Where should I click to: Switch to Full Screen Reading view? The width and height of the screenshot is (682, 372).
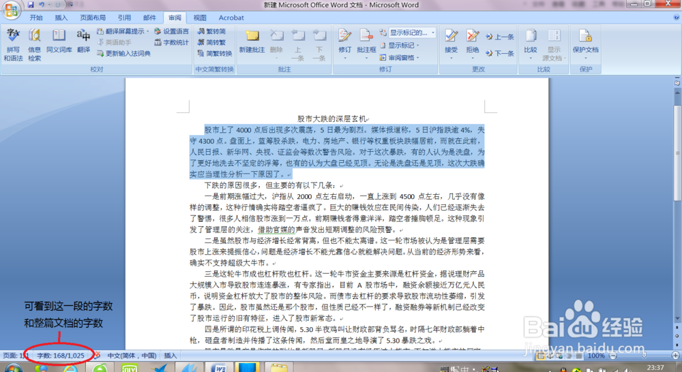(x=550, y=356)
